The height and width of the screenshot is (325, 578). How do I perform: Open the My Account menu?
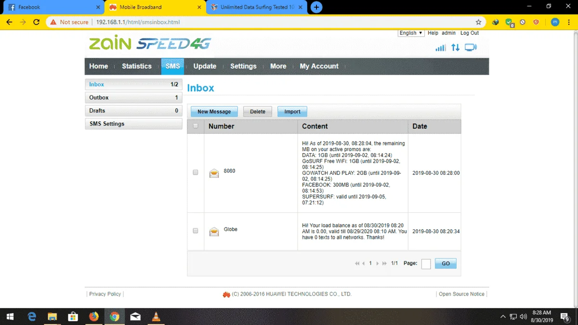click(x=319, y=66)
